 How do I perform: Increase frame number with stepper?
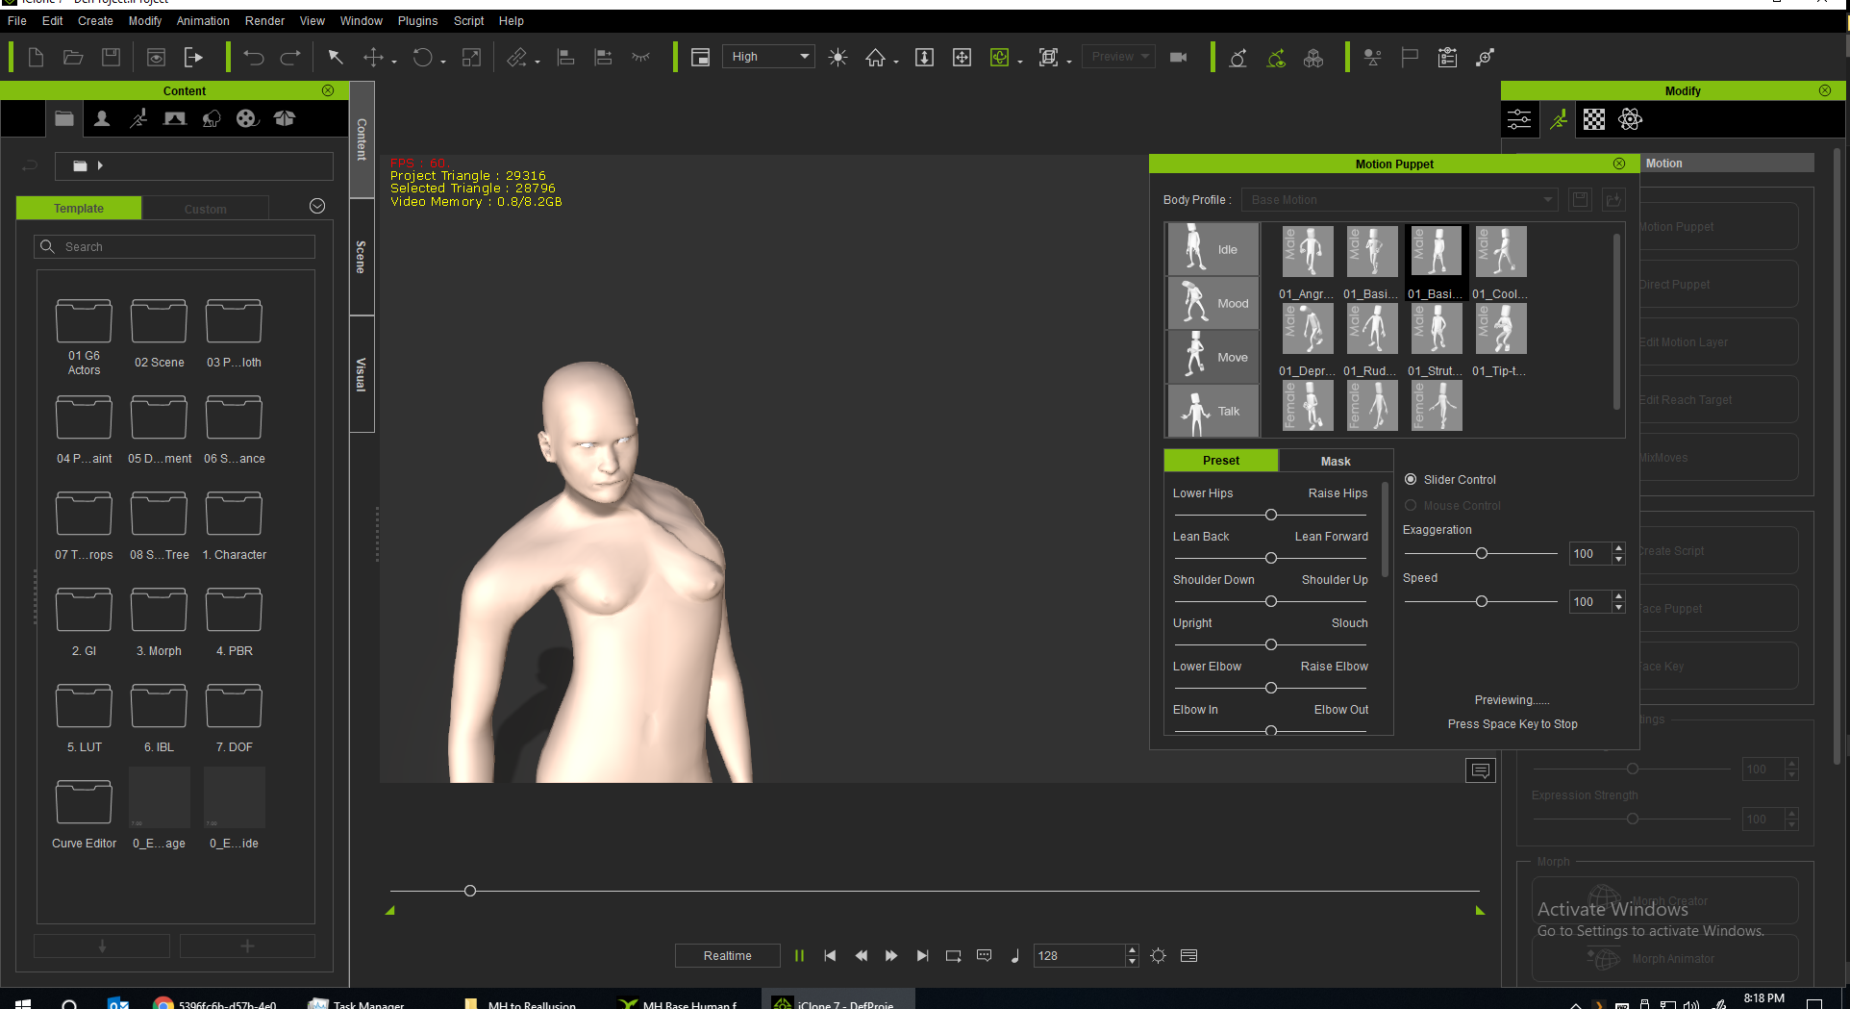pos(1132,950)
